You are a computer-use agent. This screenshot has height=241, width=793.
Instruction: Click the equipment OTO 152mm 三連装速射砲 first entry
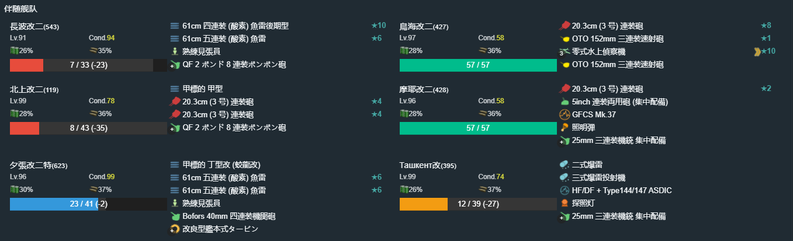coord(618,39)
